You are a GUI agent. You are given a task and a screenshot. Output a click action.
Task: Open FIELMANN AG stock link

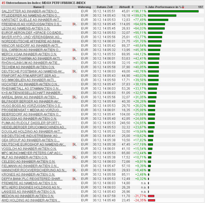[x=30, y=166]
